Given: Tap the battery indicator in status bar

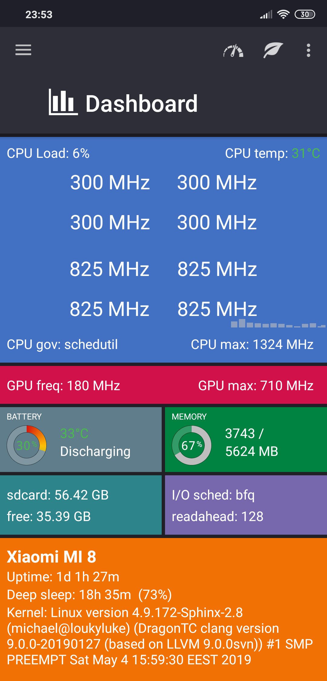Looking at the screenshot, I should point(305,14).
